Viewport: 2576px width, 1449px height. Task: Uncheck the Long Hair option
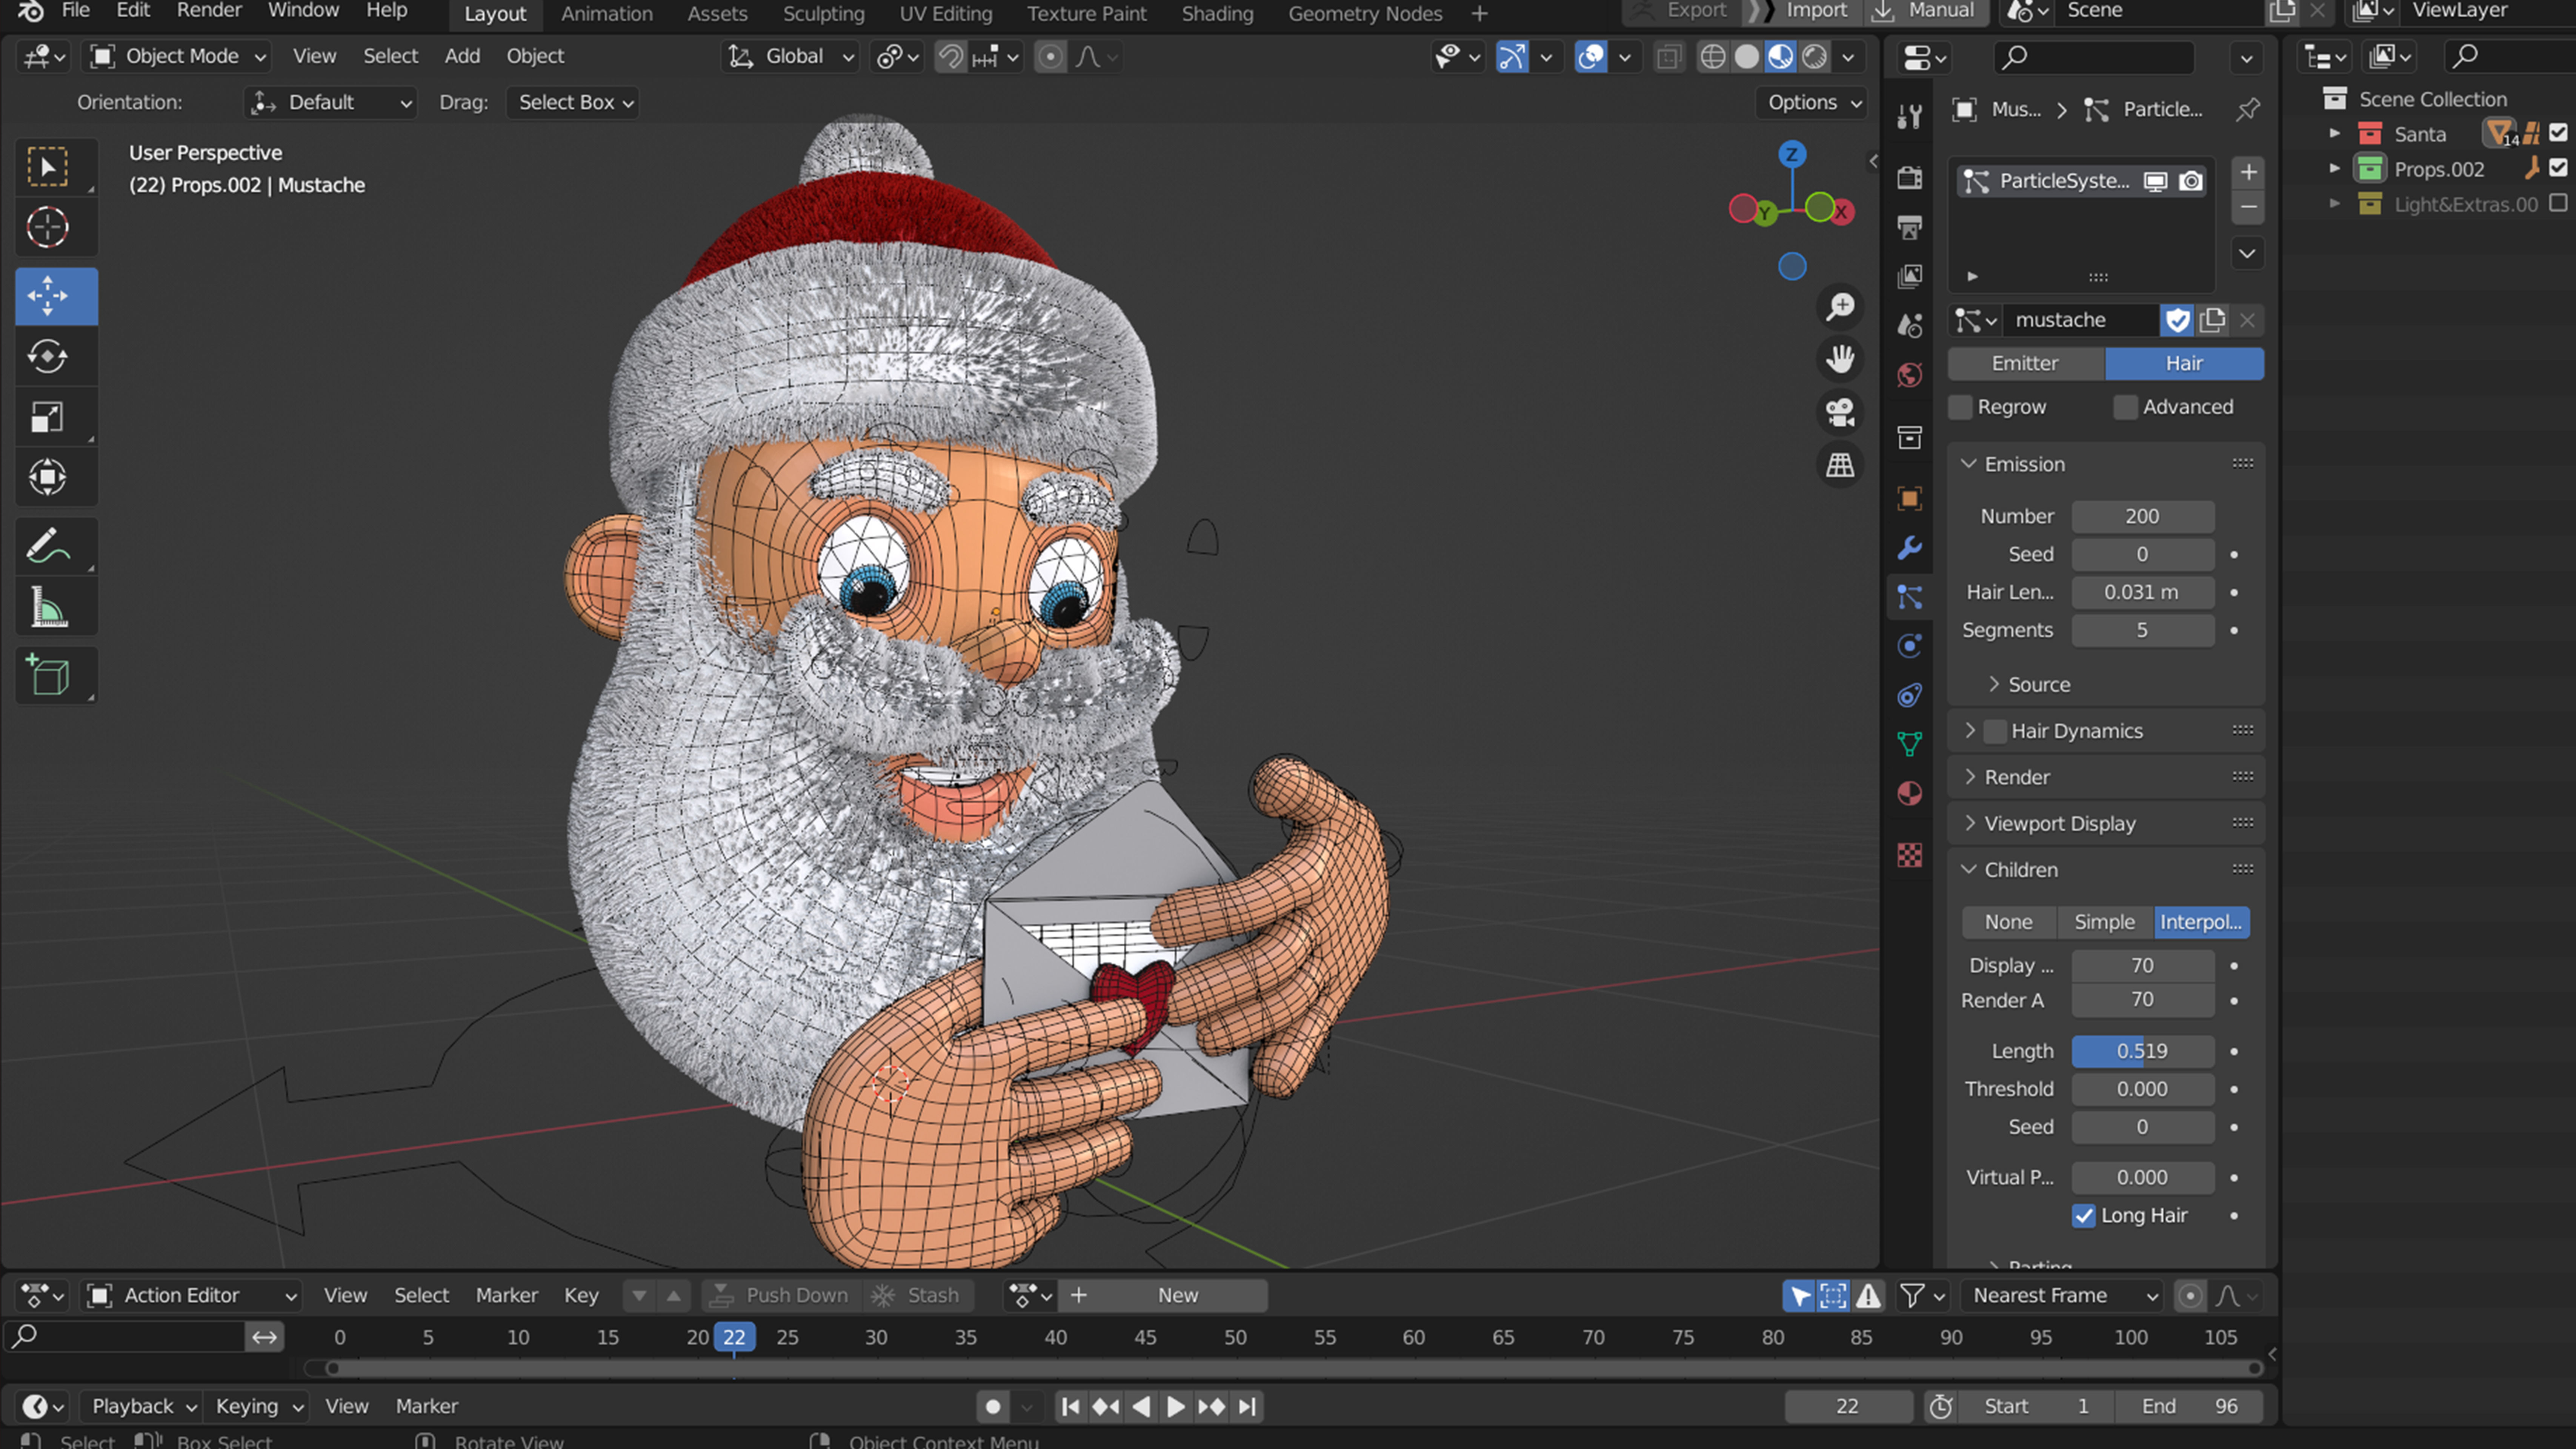click(2084, 1216)
